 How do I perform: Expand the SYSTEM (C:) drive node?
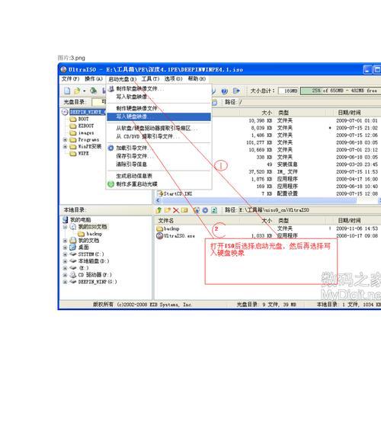[x=66, y=254]
